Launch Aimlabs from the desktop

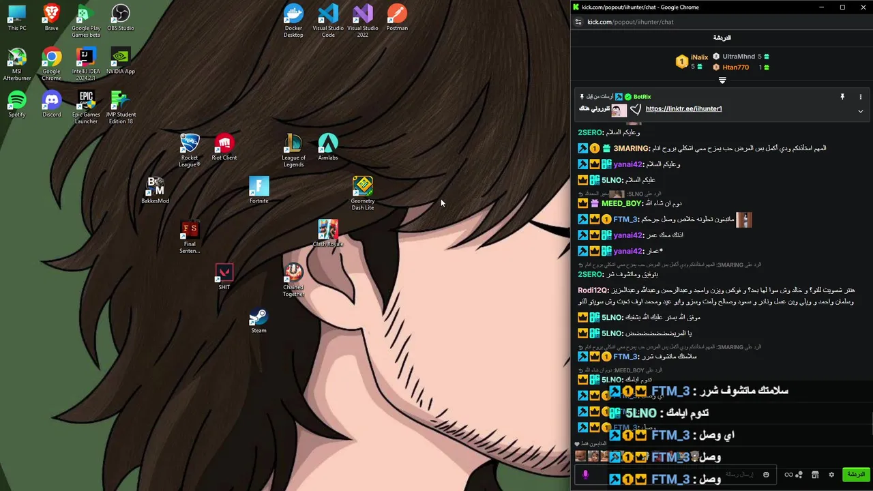pyautogui.click(x=328, y=147)
